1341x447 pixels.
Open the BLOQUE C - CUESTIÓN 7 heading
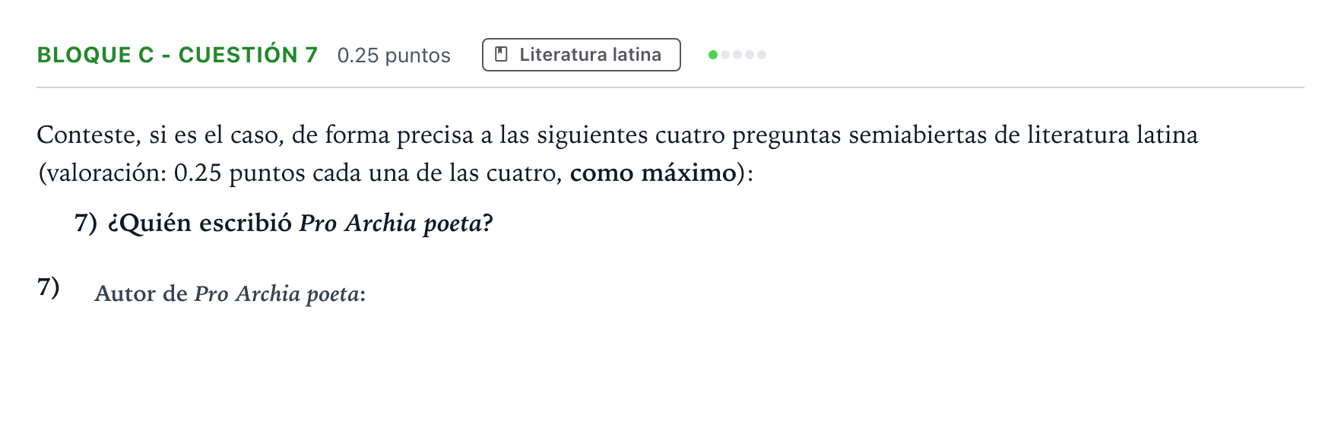[x=177, y=55]
